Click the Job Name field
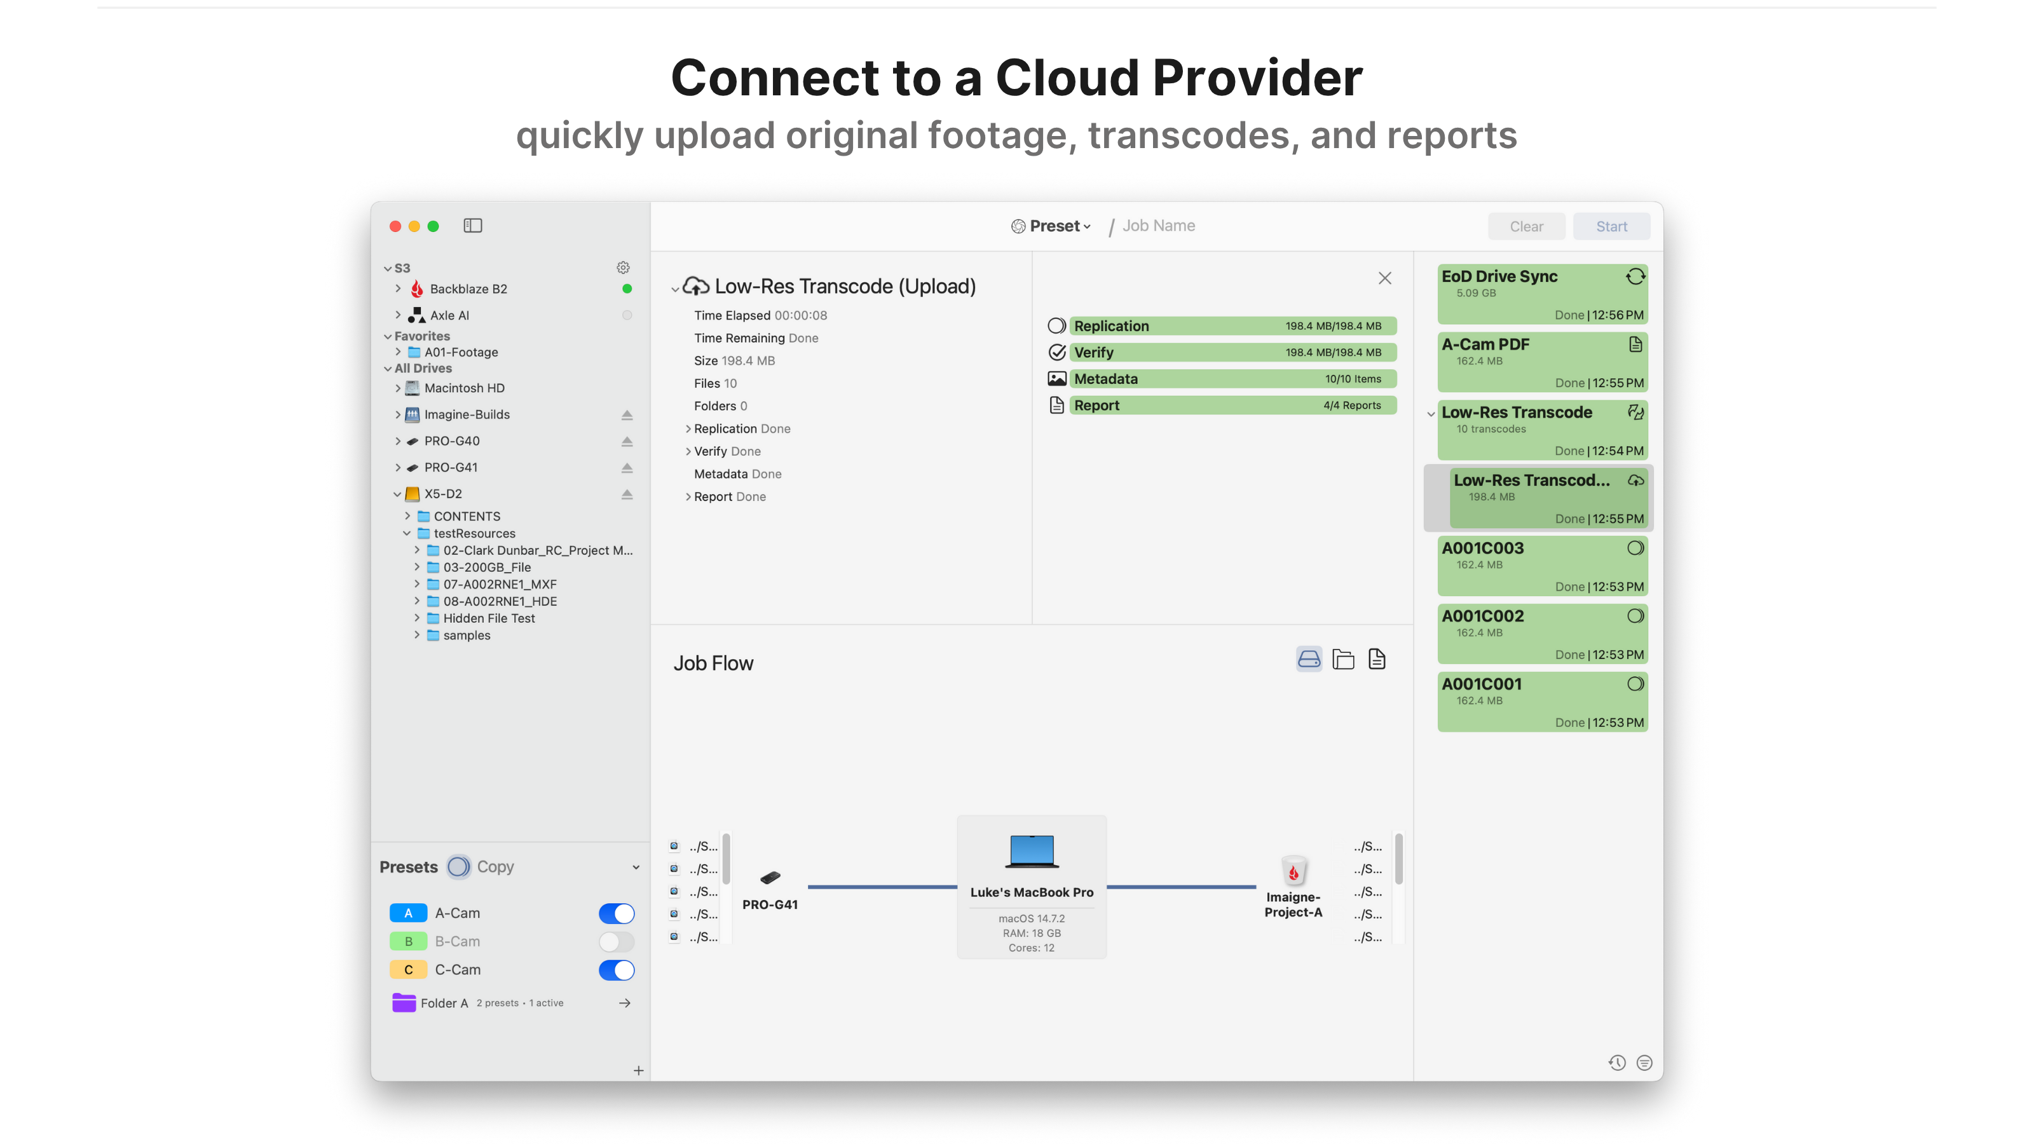Viewport: 2034px width, 1144px height. pyautogui.click(x=1158, y=226)
